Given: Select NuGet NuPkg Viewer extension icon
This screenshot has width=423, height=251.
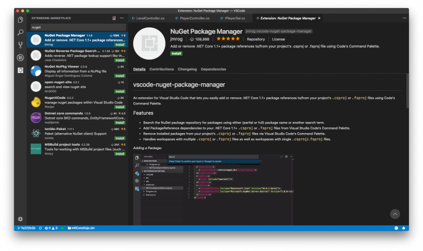Looking at the screenshot, I should pos(36,71).
